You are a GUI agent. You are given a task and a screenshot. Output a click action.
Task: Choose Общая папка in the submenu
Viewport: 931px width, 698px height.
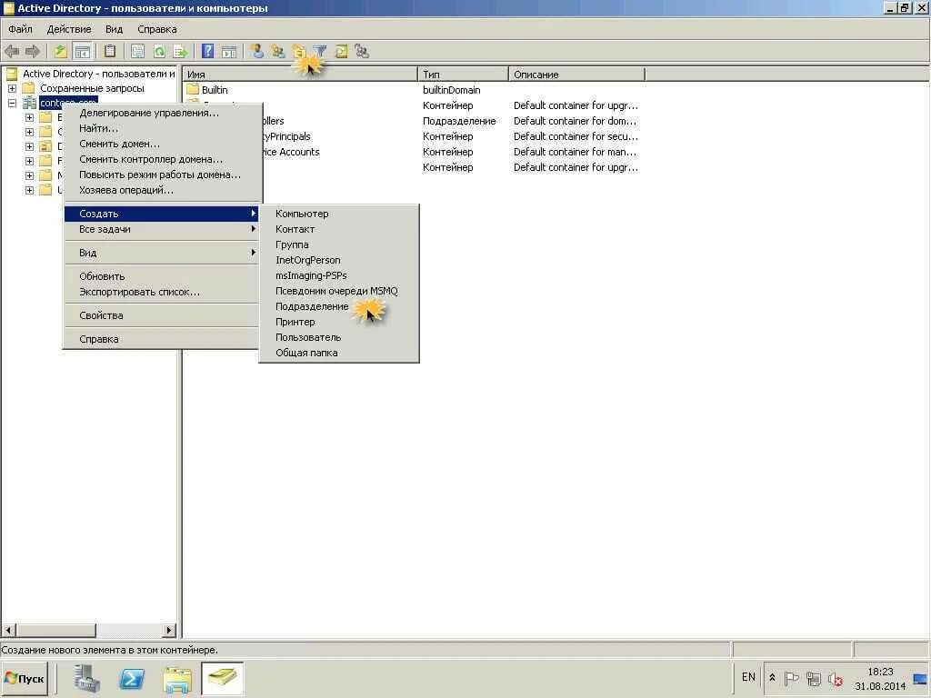pos(339,353)
